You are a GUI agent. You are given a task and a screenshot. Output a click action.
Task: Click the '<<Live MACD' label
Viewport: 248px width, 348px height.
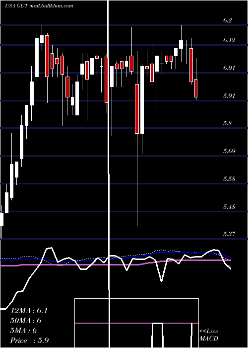[209, 335]
